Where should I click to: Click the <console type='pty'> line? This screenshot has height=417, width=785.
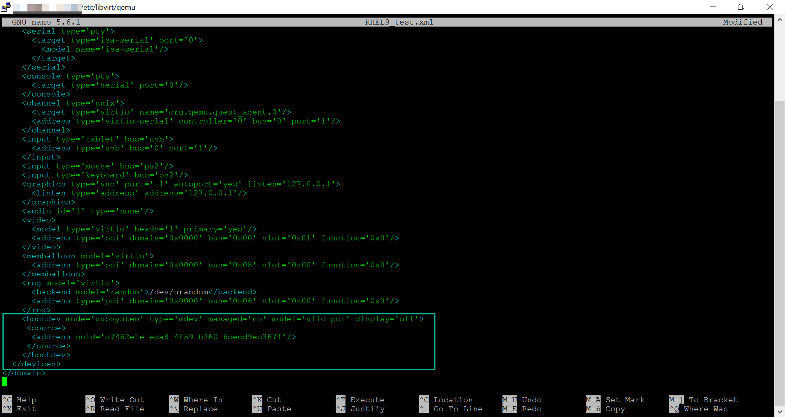(71, 76)
